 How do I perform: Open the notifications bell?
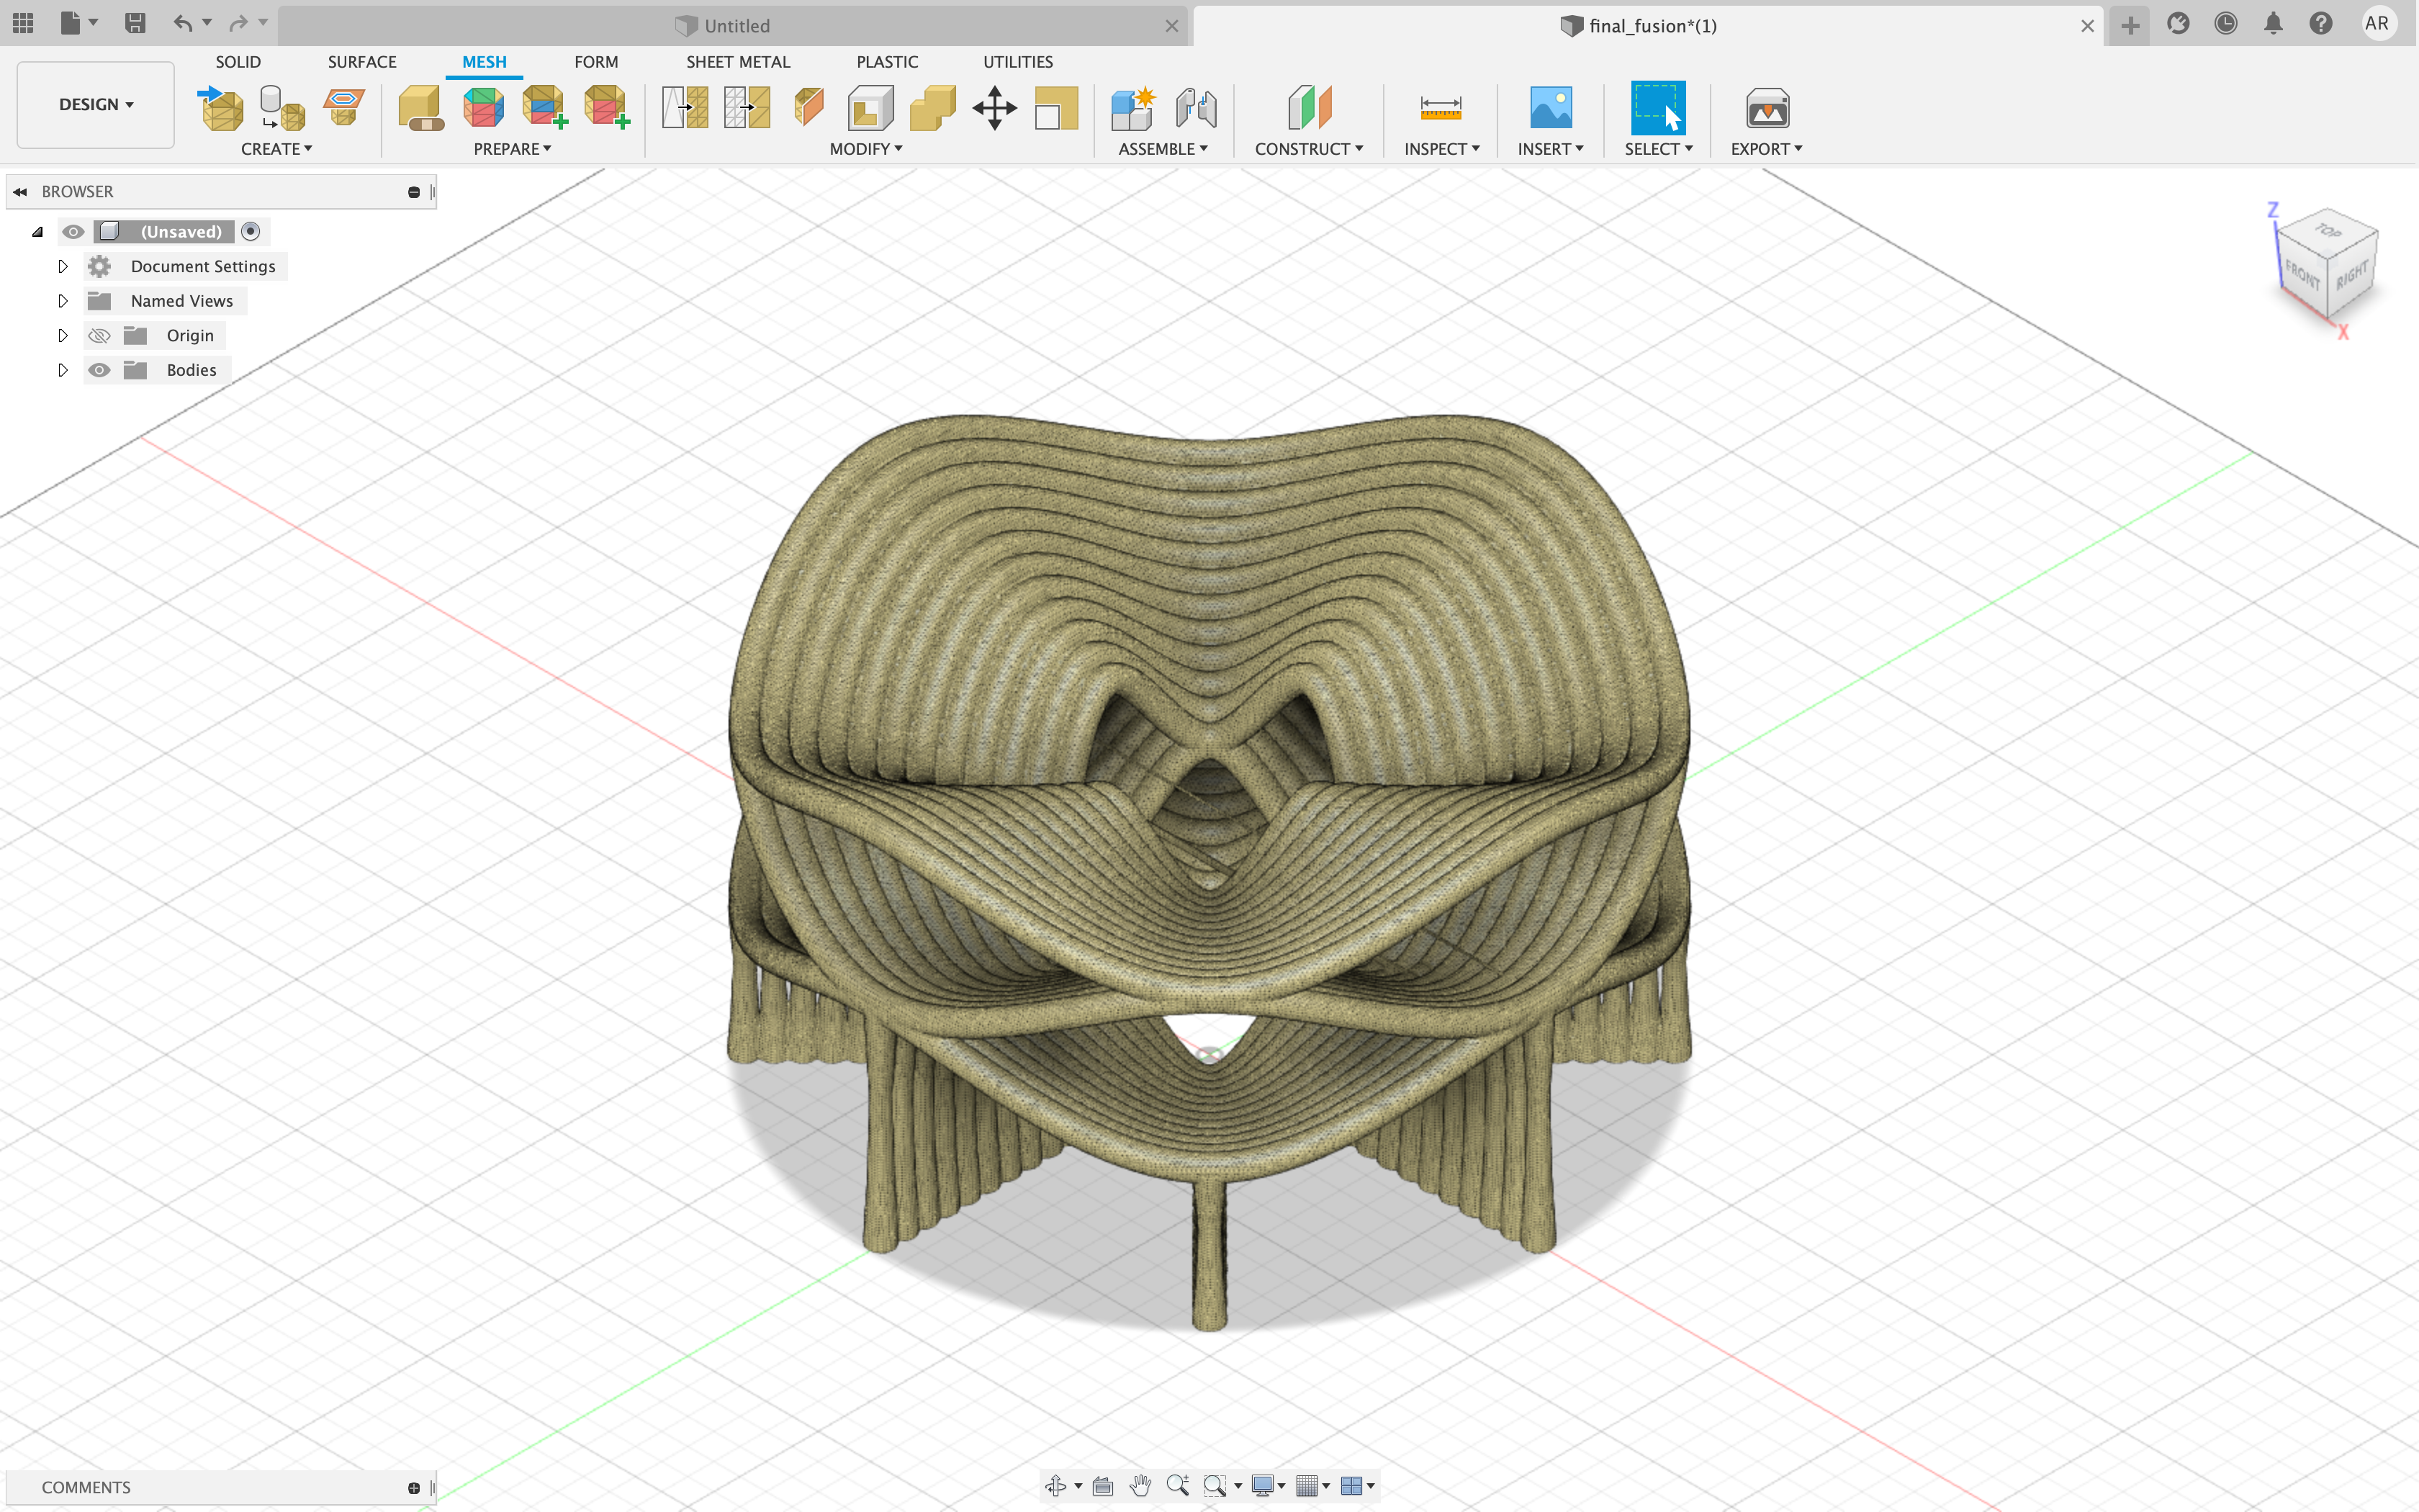[2273, 24]
